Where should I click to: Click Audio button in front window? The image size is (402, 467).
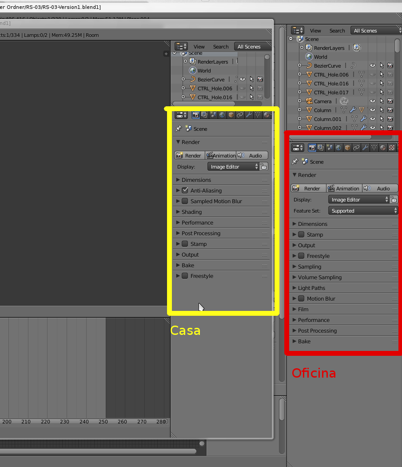point(252,156)
